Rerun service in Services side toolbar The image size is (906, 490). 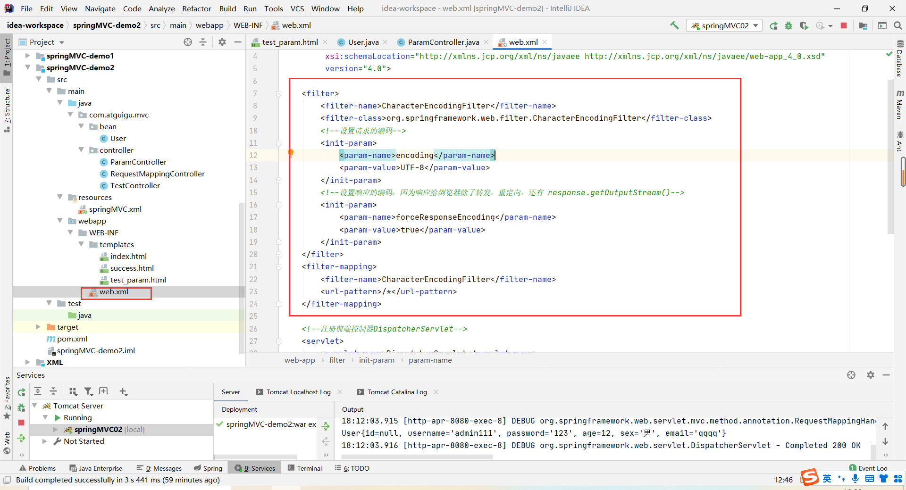[21, 392]
